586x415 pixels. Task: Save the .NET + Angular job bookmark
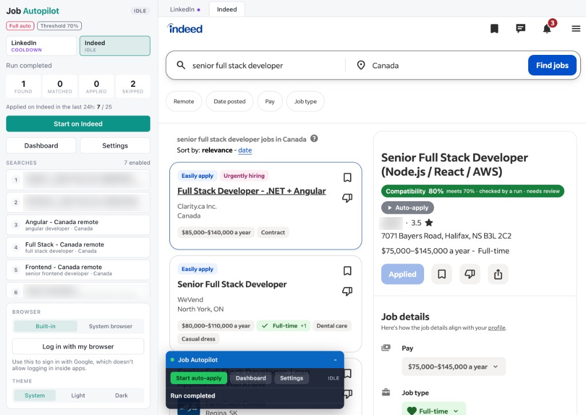[347, 177]
